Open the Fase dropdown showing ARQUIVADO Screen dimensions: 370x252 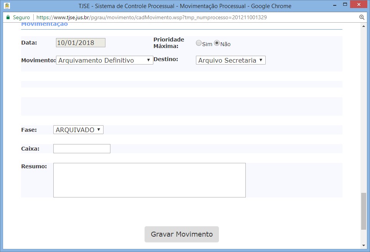click(78, 130)
